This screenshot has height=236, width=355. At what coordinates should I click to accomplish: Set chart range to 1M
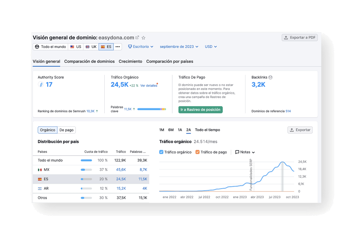162,130
